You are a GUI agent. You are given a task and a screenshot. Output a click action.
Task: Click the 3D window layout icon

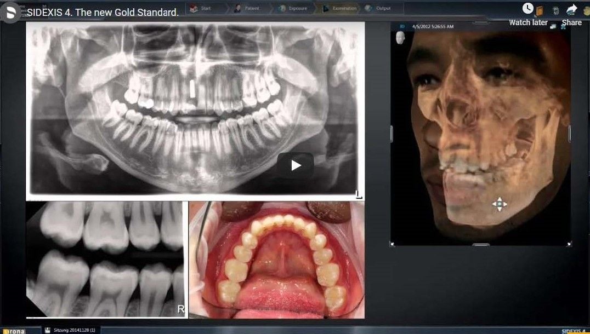coord(553,26)
